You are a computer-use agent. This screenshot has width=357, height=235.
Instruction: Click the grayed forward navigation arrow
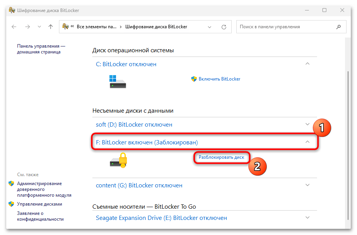[28, 27]
